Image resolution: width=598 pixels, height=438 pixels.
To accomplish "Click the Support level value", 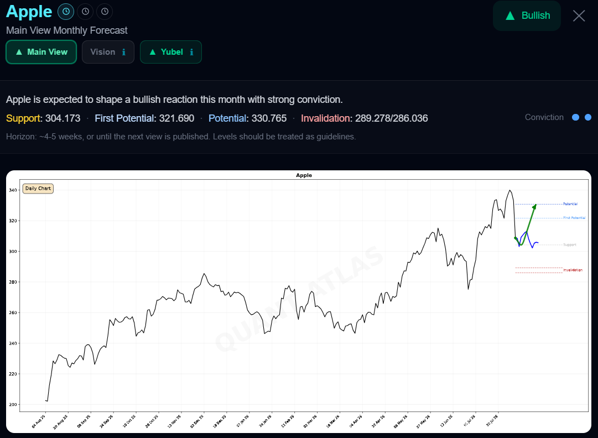I will [x=63, y=118].
